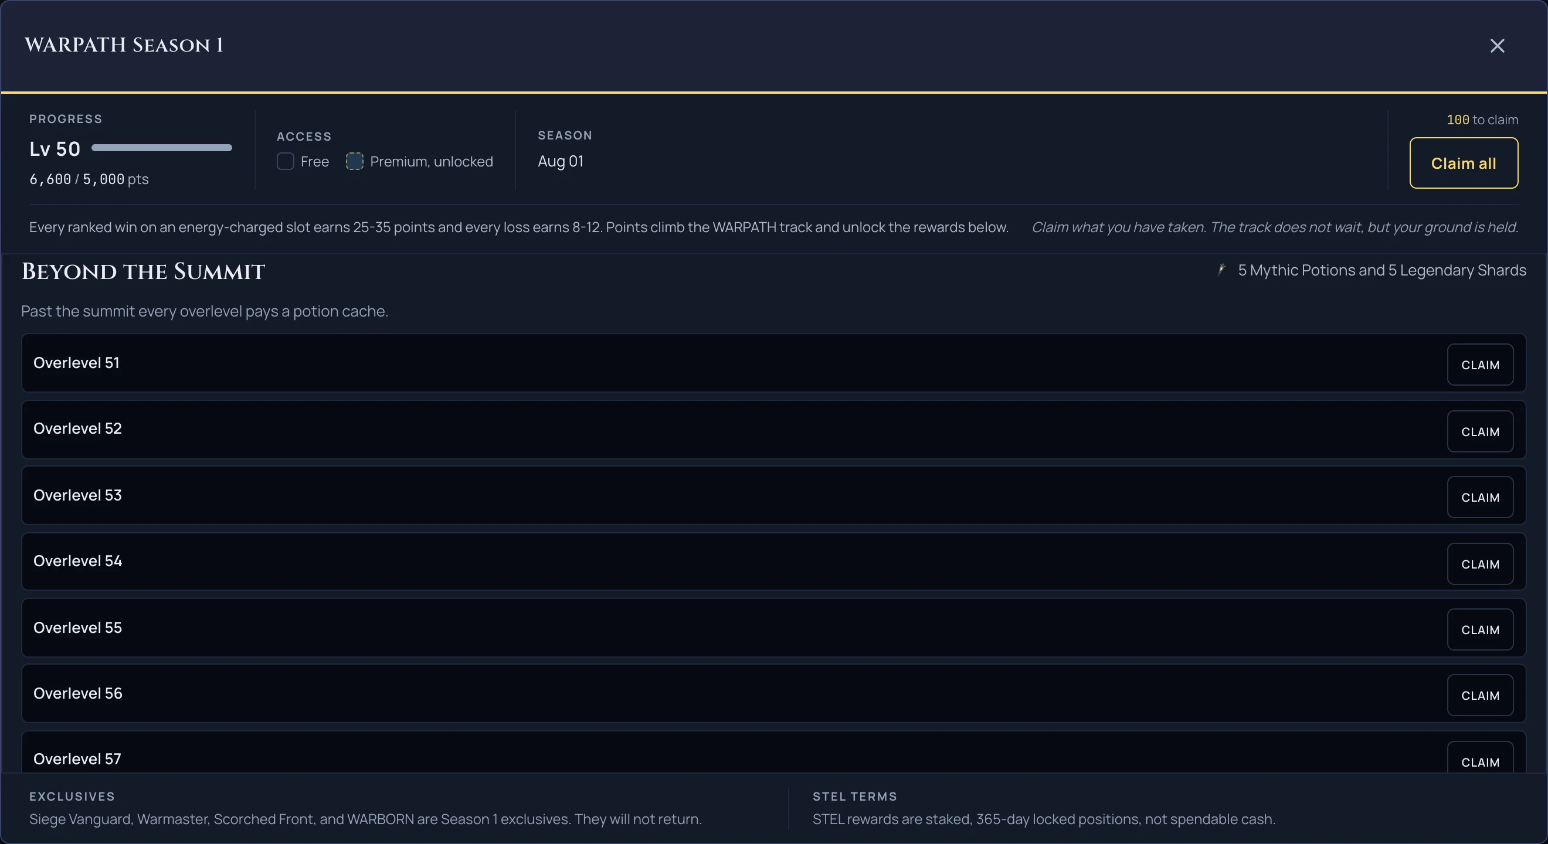Select the Overlevel 56 row label

click(77, 693)
